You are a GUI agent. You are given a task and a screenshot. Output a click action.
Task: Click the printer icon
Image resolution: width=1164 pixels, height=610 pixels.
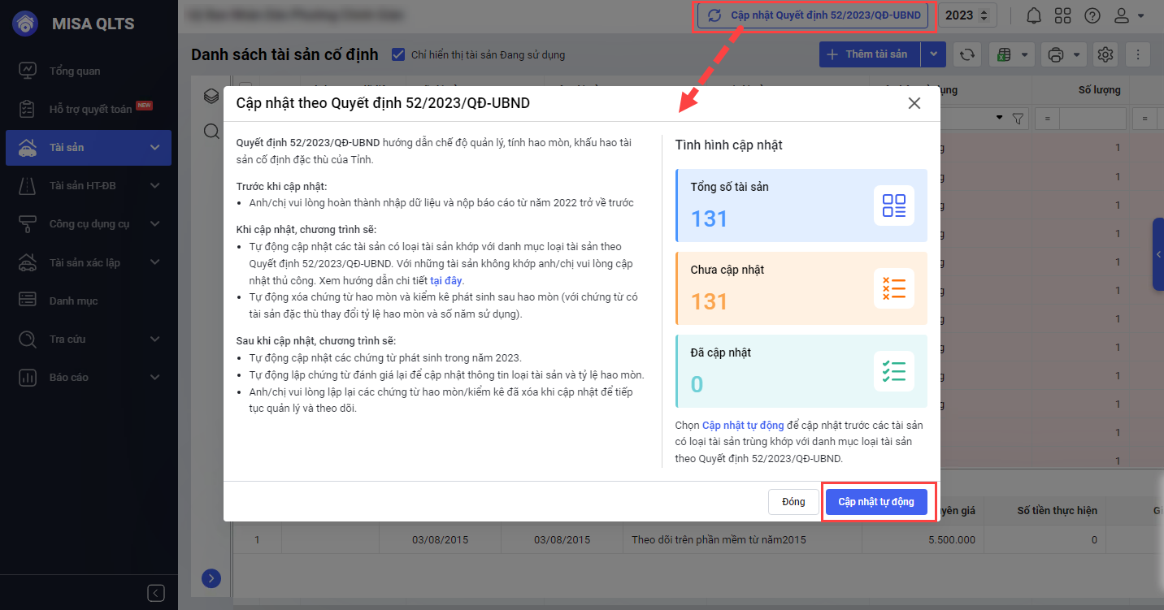(x=1056, y=54)
